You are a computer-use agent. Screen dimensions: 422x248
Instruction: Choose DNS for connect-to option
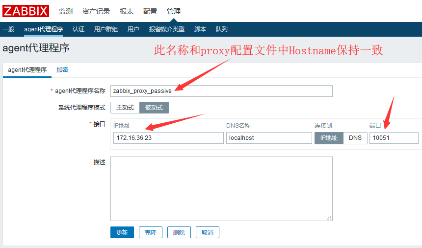(355, 138)
